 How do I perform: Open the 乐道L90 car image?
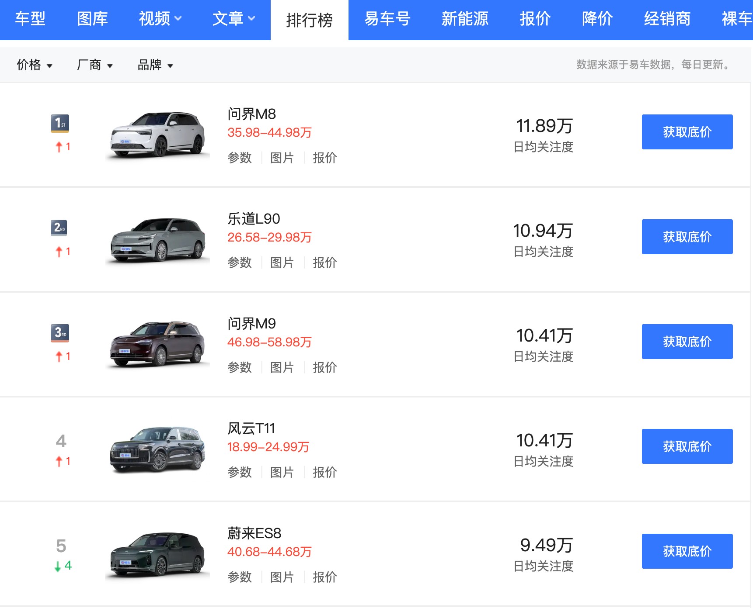tap(157, 239)
